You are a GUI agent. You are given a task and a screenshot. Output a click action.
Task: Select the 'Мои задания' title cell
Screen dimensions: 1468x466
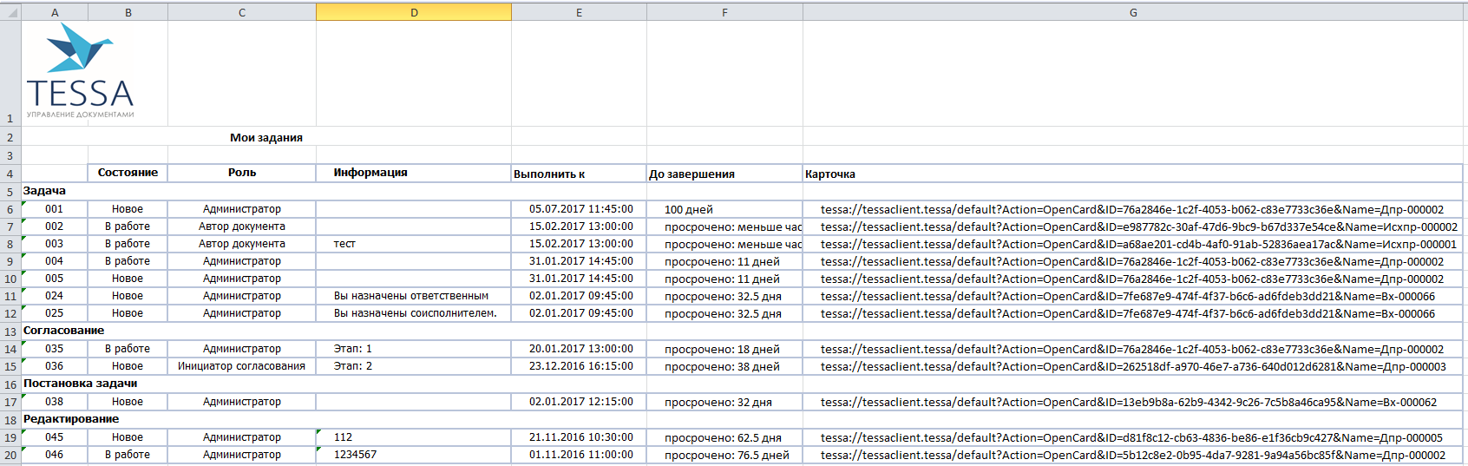click(x=265, y=137)
